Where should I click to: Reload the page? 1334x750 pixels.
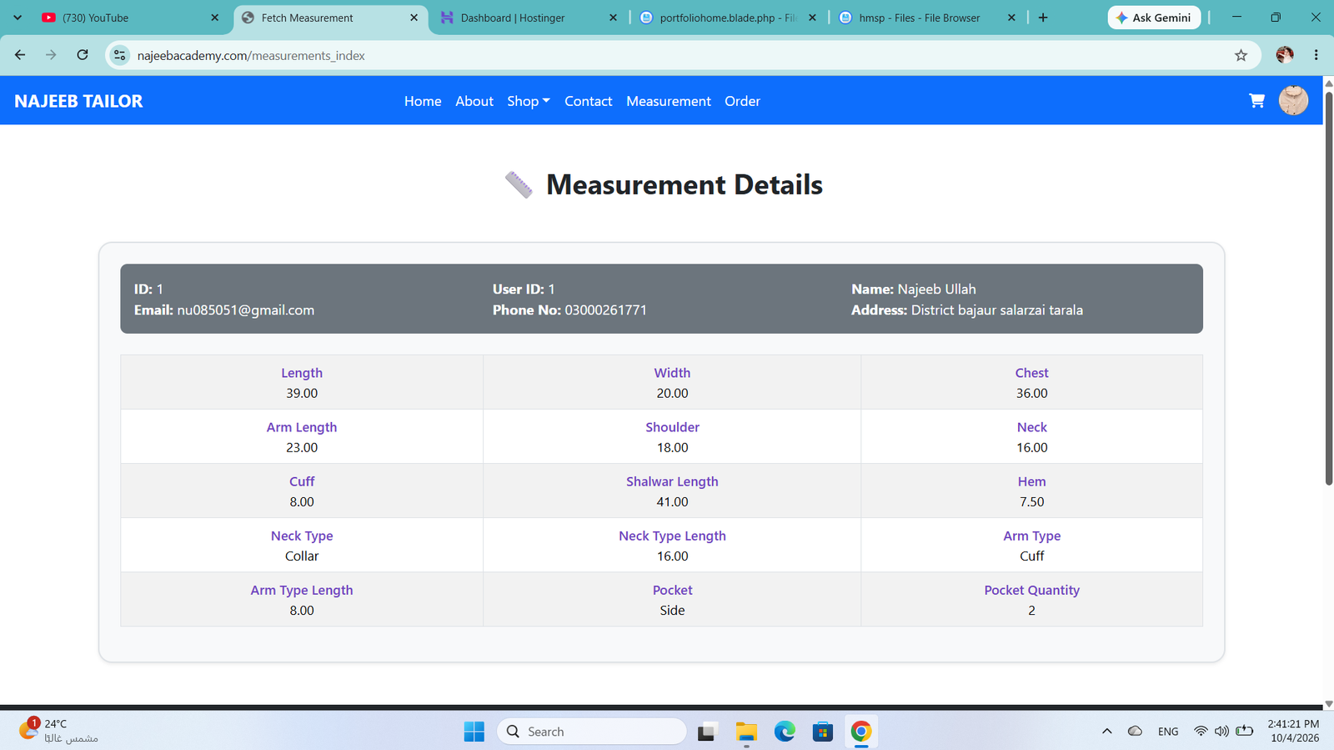pos(83,55)
